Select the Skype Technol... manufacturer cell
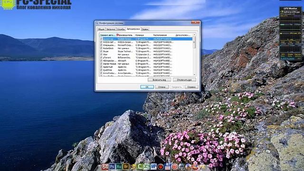The height and width of the screenshot is (171, 304). click(125, 51)
